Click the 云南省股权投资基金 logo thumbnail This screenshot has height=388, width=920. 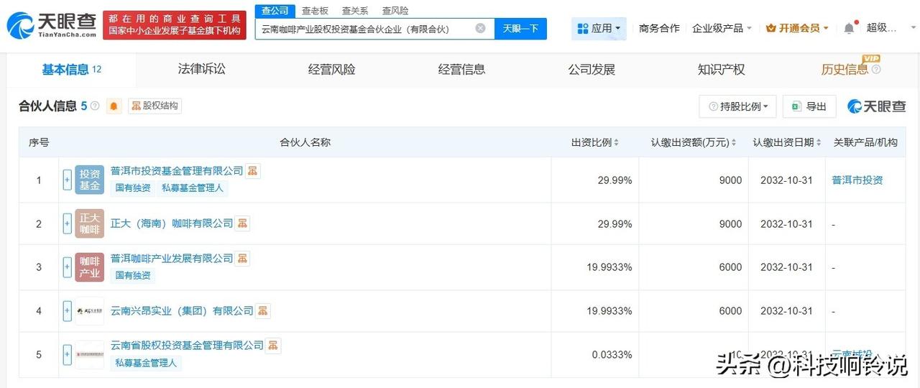point(89,354)
